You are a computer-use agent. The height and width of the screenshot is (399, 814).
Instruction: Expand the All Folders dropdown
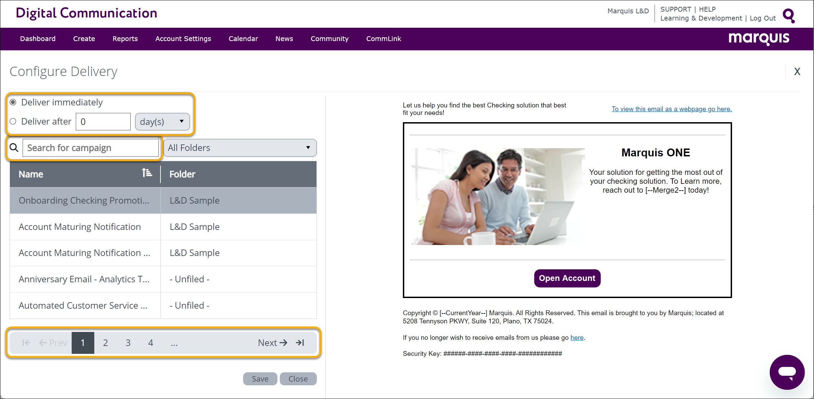coord(240,148)
